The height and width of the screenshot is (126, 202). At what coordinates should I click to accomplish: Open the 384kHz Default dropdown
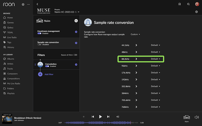(x=155, y=93)
